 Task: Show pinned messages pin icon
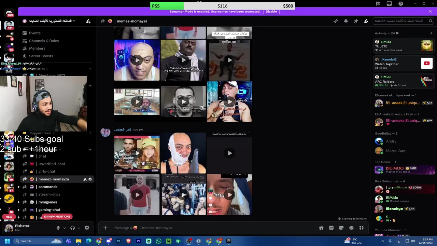[356, 21]
